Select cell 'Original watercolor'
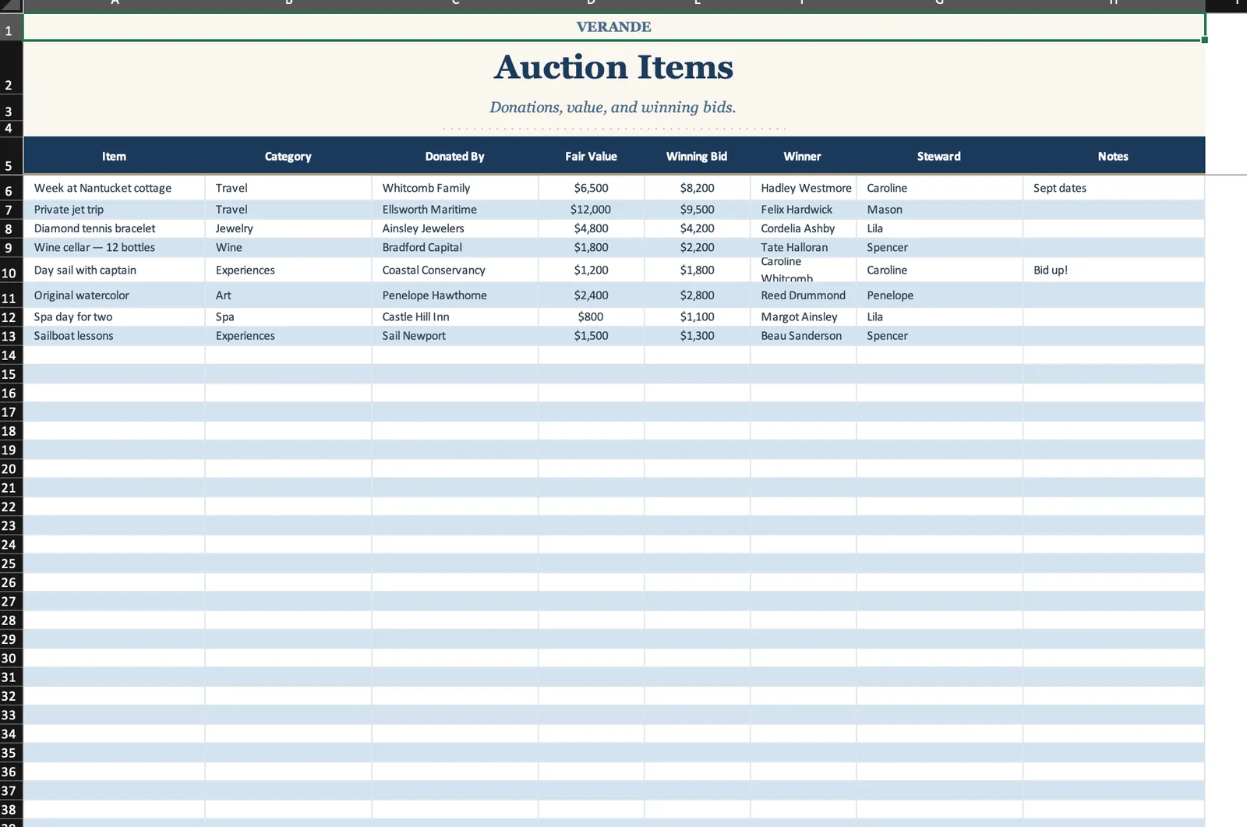Screen dimensions: 1247x827 (x=115, y=295)
